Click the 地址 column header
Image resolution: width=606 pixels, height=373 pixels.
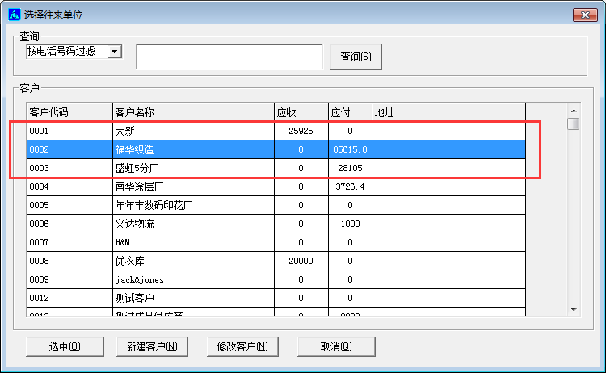click(448, 112)
